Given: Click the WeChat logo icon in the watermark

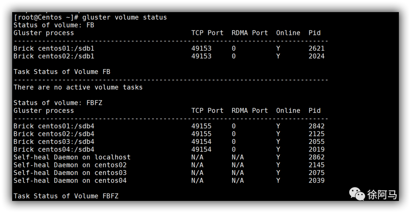Looking at the screenshot, I should (x=357, y=194).
